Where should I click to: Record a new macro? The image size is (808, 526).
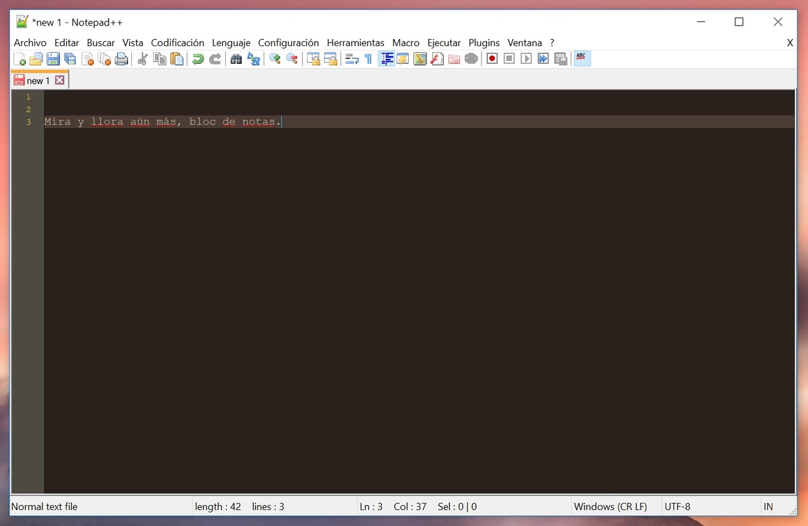492,59
